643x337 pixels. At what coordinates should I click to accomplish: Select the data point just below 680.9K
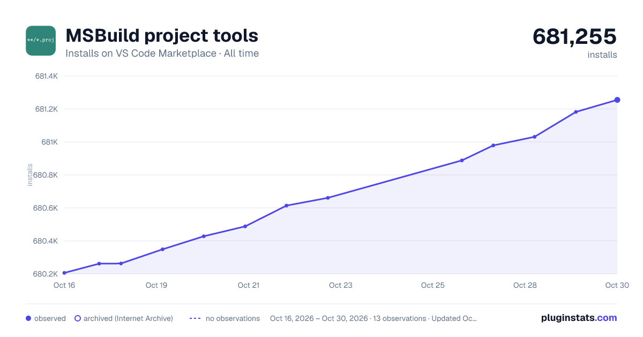coord(462,160)
